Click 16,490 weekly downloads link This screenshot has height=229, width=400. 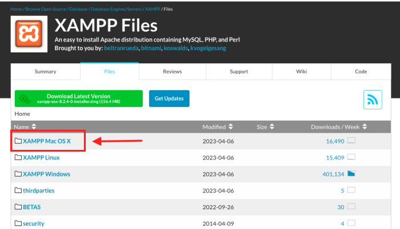coord(335,141)
